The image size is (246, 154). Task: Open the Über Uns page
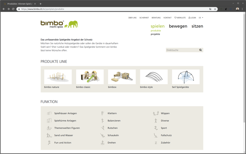132,18
